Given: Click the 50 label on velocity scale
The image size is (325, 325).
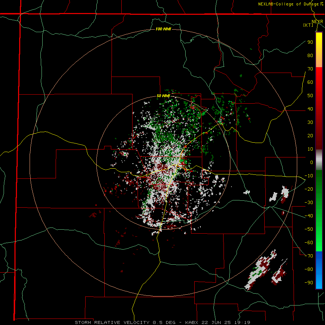Looking at the screenshot, I should tap(310, 96).
